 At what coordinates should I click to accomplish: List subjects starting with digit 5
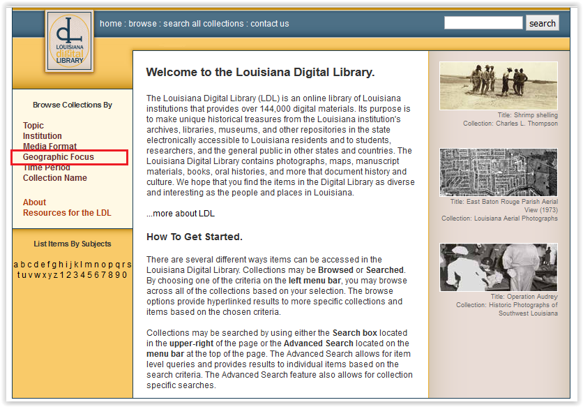pos(89,275)
